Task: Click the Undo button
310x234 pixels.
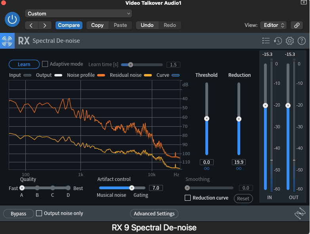Action: pyautogui.click(x=147, y=25)
